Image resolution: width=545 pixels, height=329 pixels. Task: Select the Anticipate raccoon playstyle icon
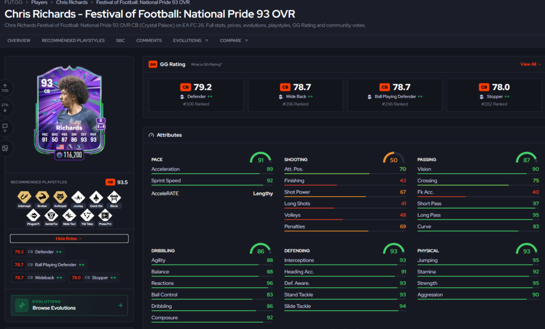(x=60, y=197)
